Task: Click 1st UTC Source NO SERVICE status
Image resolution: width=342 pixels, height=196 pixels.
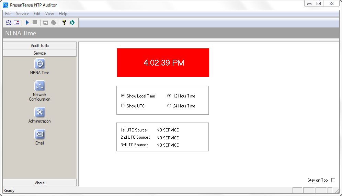Action: (168, 130)
